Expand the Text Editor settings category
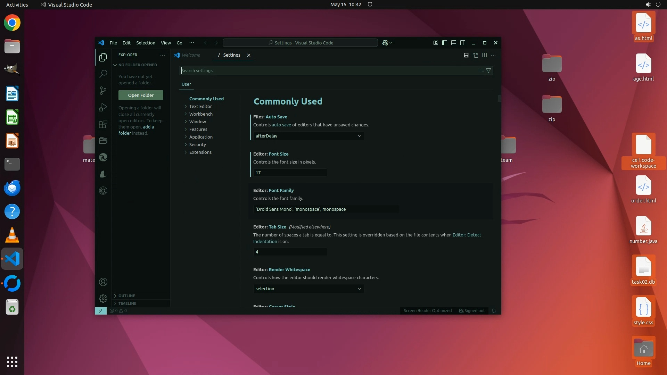 pos(200,106)
